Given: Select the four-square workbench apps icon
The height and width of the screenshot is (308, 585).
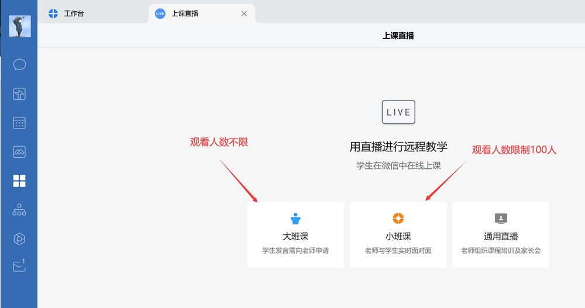Looking at the screenshot, I should [x=19, y=181].
